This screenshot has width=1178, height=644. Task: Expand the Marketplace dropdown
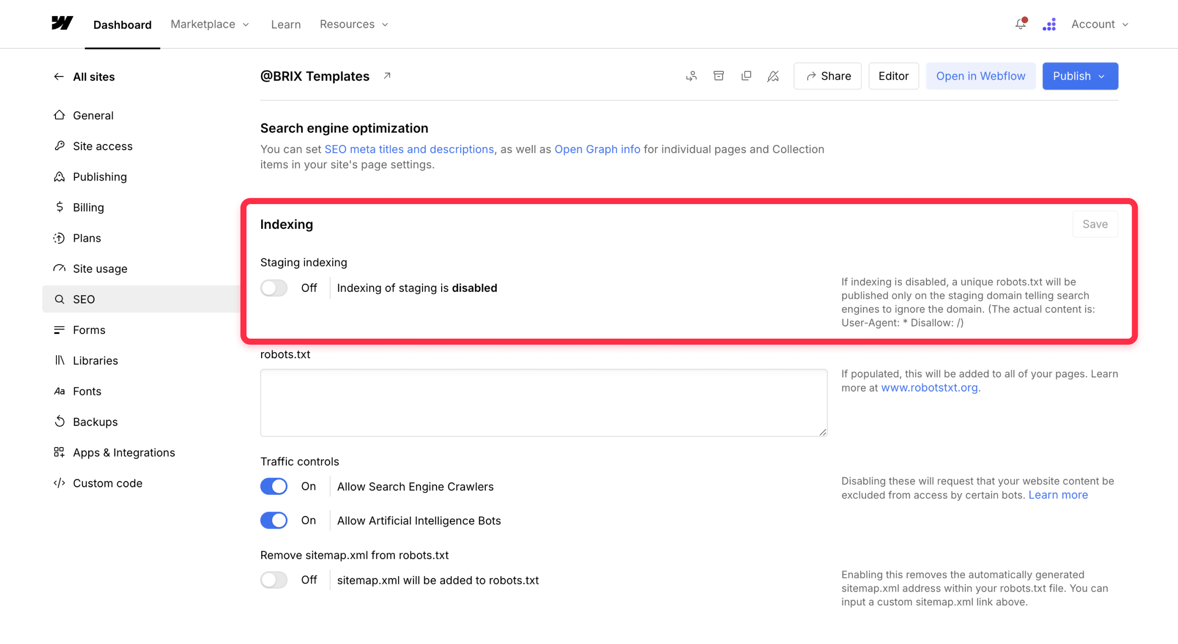[x=210, y=24]
